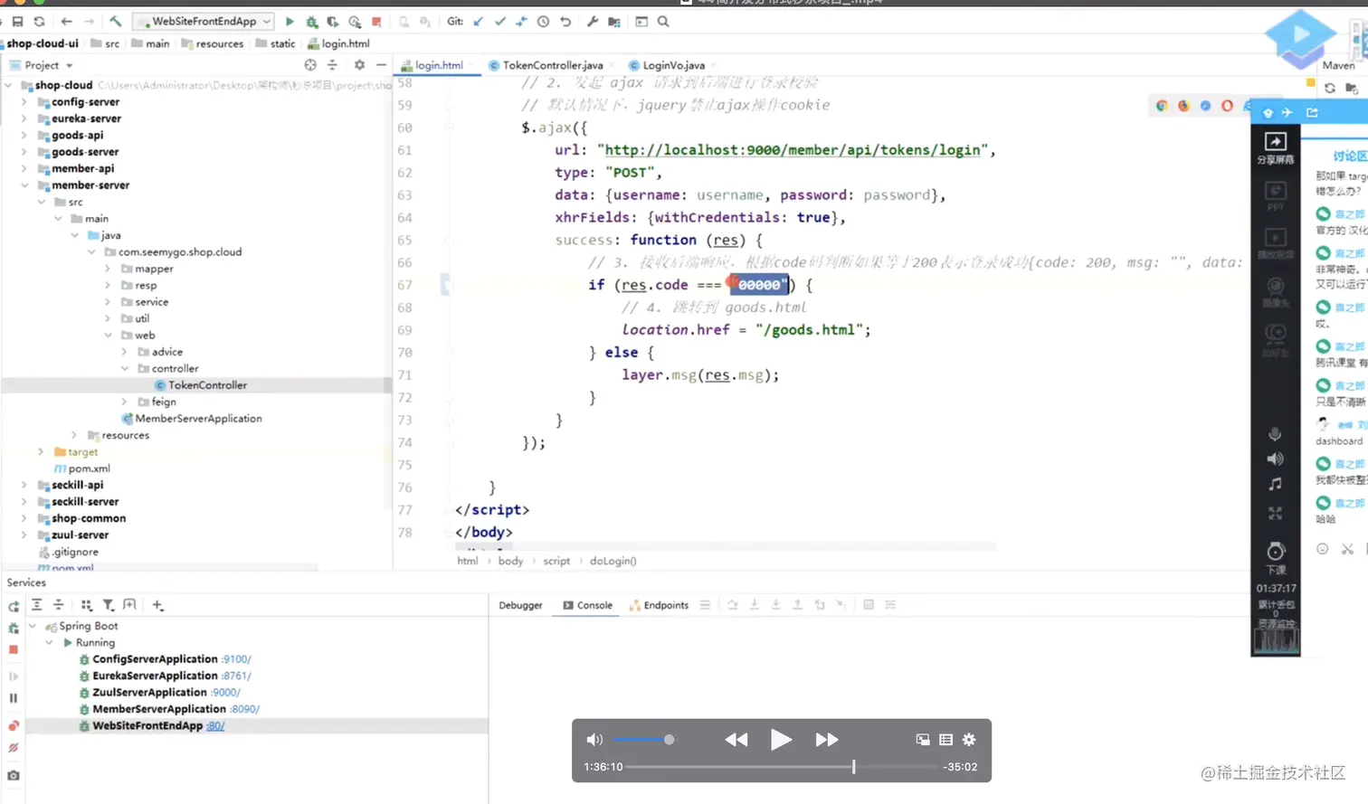Toggle the speaker in the dark sidebar

(x=1275, y=459)
